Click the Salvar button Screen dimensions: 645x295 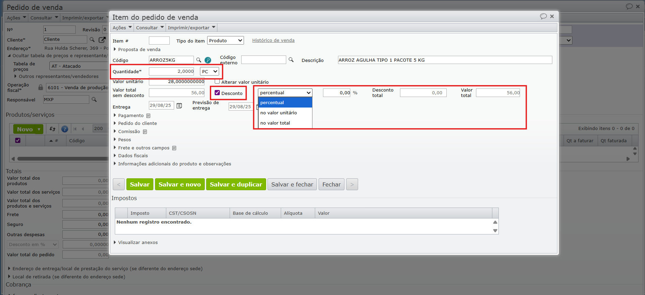tap(140, 184)
